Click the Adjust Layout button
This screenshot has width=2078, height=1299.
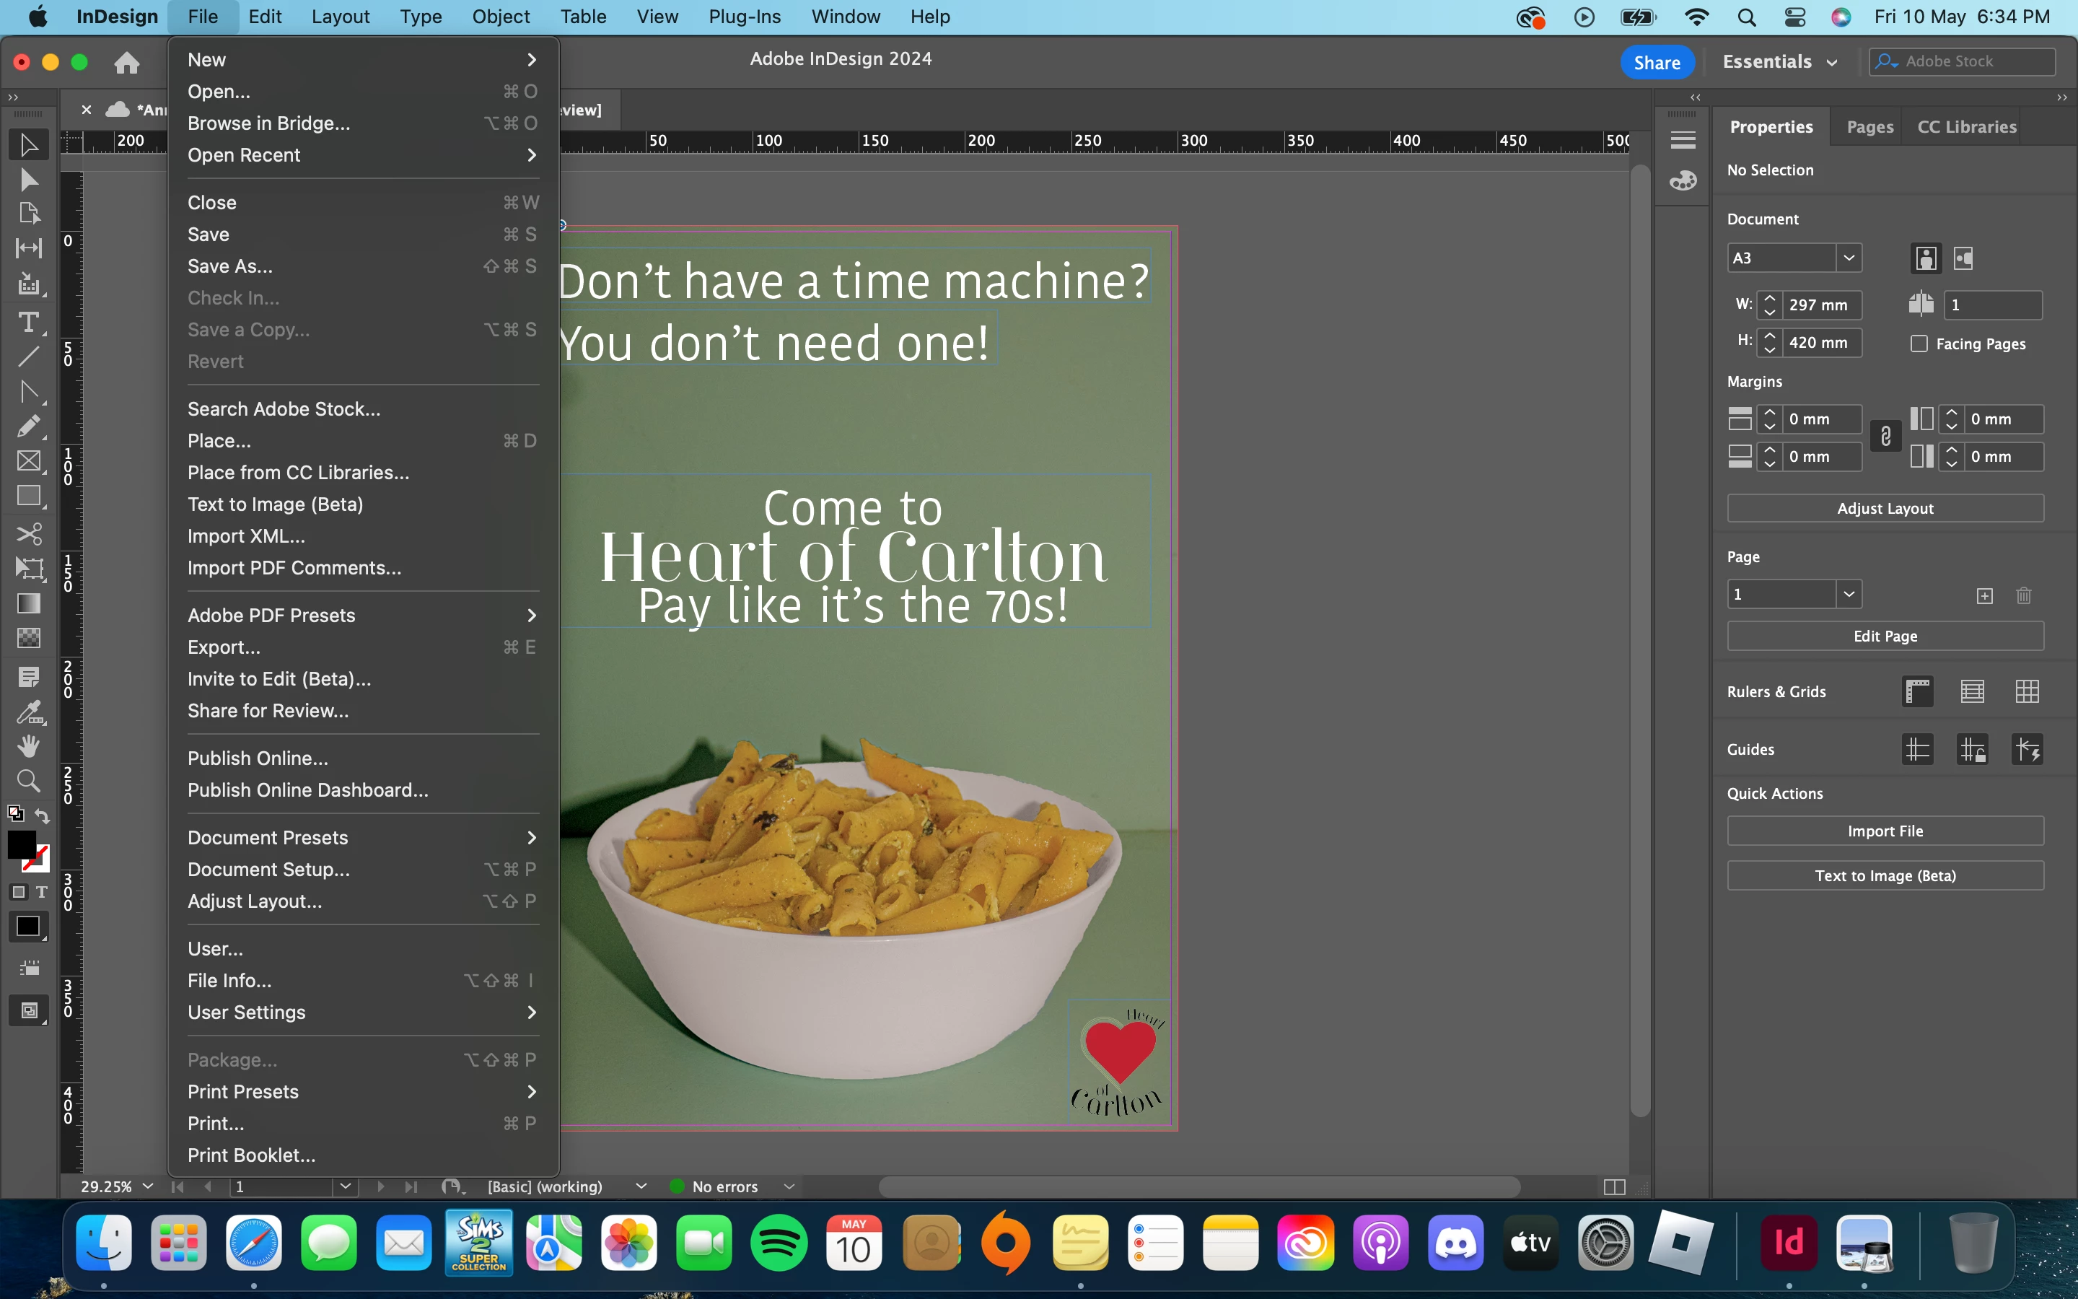coord(1885,509)
